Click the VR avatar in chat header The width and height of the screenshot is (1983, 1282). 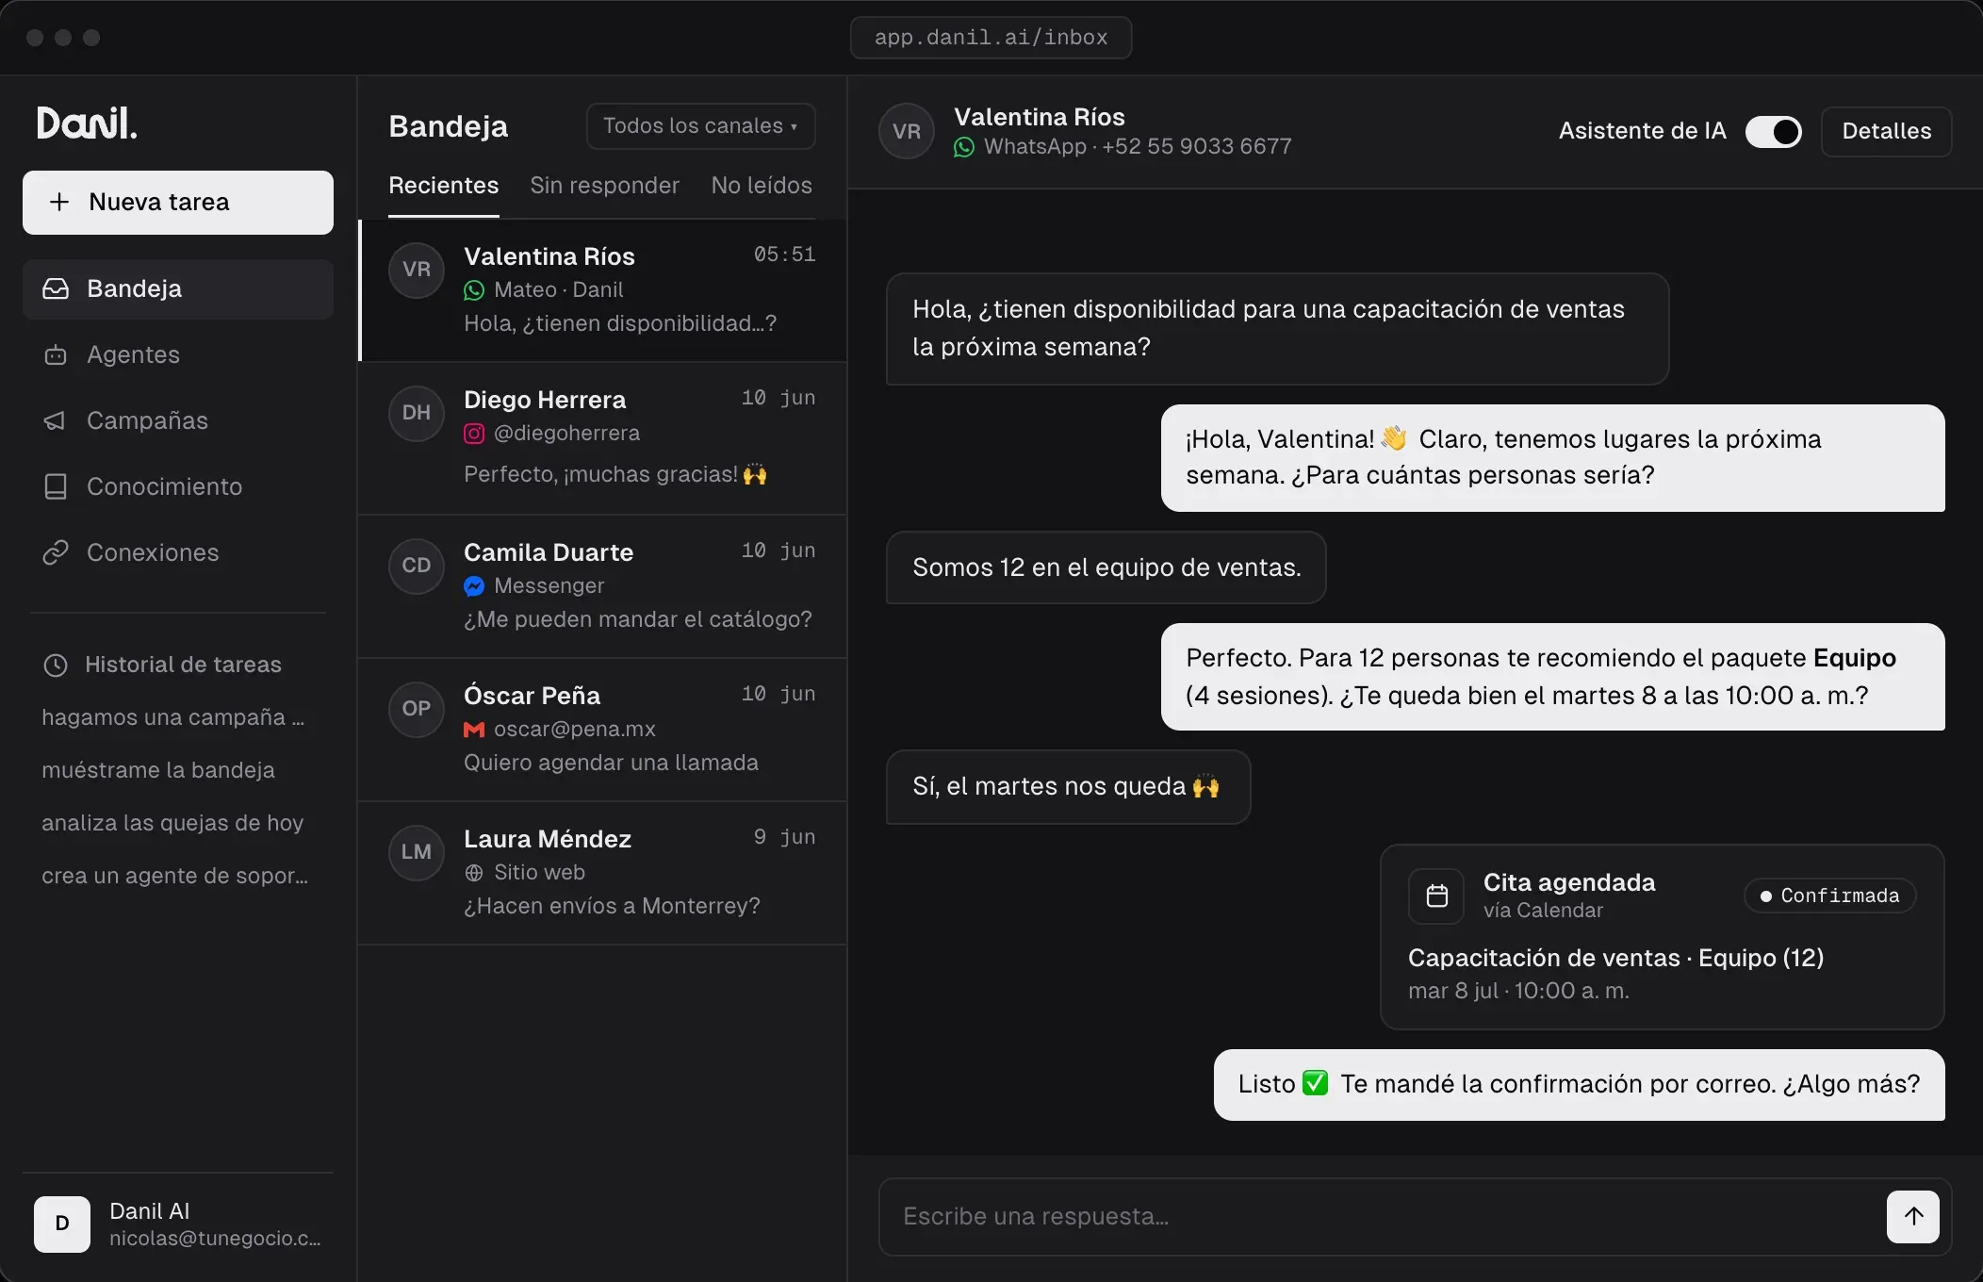pyautogui.click(x=907, y=131)
